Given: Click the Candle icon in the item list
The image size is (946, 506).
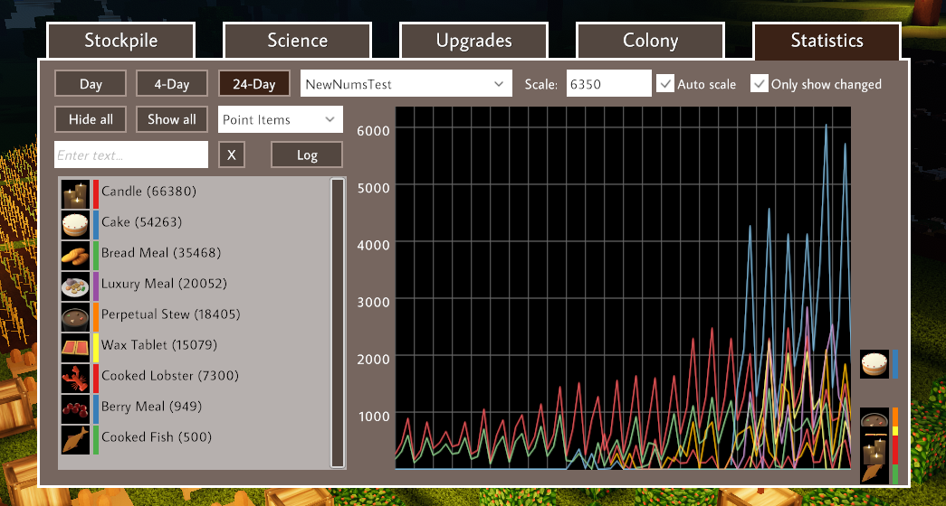Looking at the screenshot, I should (x=75, y=194).
